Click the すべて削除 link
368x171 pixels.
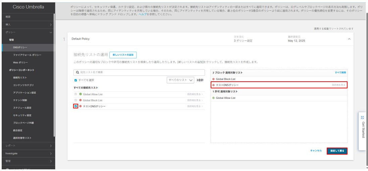340,73
